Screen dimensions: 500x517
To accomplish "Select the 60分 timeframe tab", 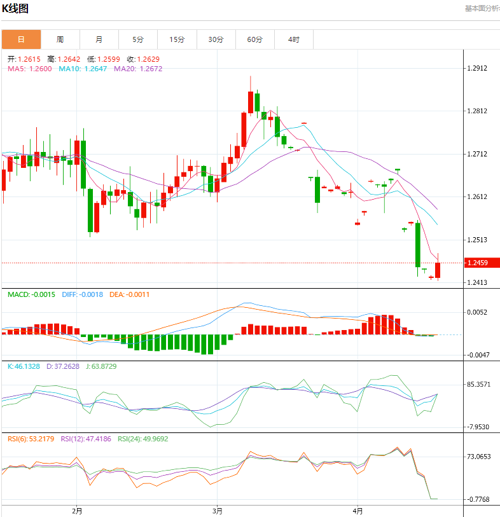I will click(255, 39).
